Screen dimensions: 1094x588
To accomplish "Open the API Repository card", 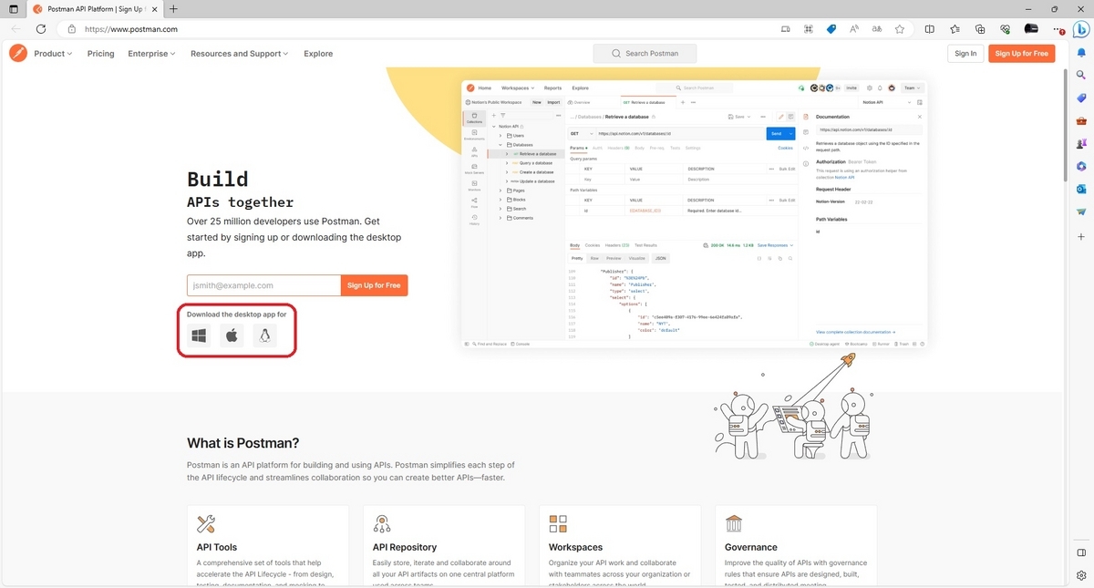I will pyautogui.click(x=444, y=547).
